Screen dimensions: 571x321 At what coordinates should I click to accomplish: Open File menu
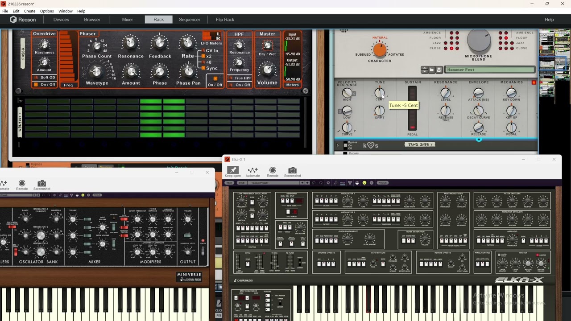coord(5,11)
